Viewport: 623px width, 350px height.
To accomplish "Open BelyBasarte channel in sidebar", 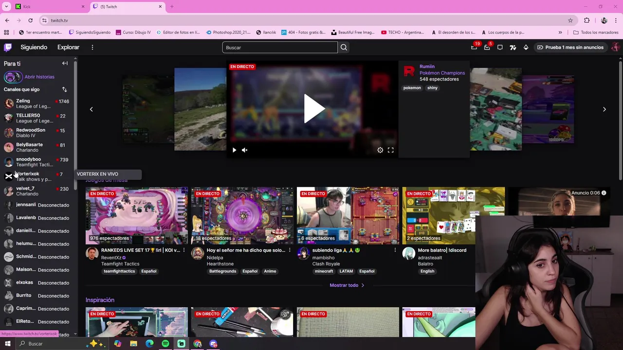I will click(x=37, y=147).
